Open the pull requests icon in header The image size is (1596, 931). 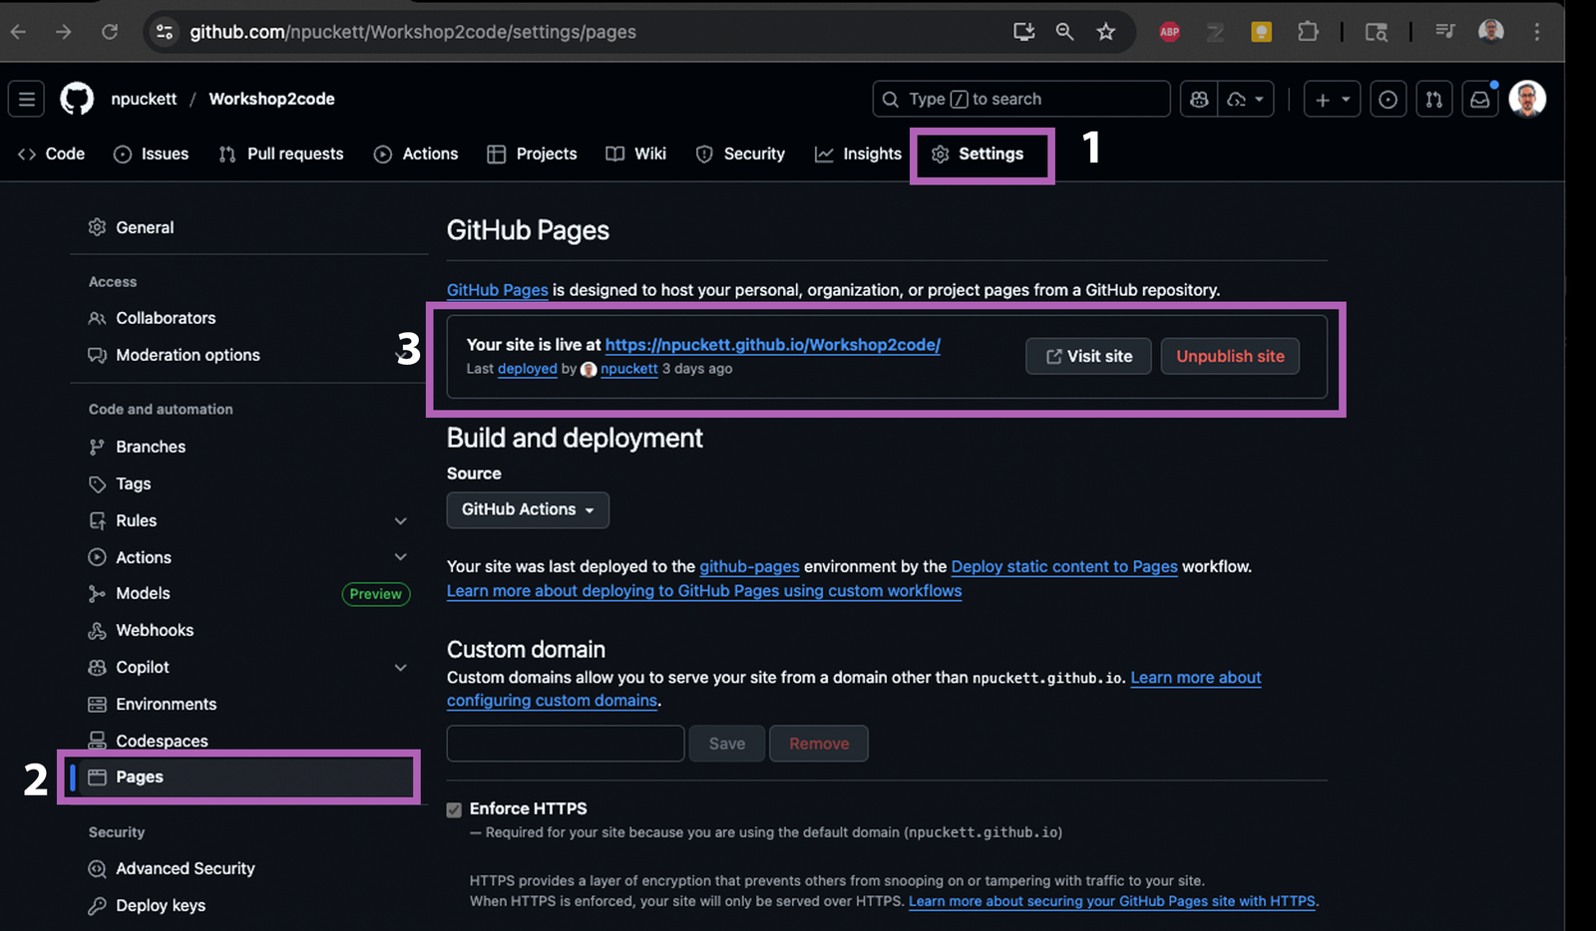tap(1433, 99)
